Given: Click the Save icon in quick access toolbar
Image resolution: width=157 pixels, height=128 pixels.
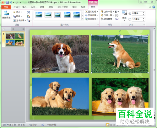Looking at the screenshot, I should click(x=7, y=2).
